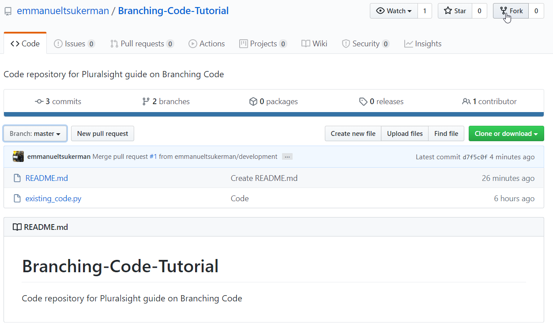This screenshot has width=553, height=334.
Task: Click the file icon beside README.md
Action: (x=17, y=178)
